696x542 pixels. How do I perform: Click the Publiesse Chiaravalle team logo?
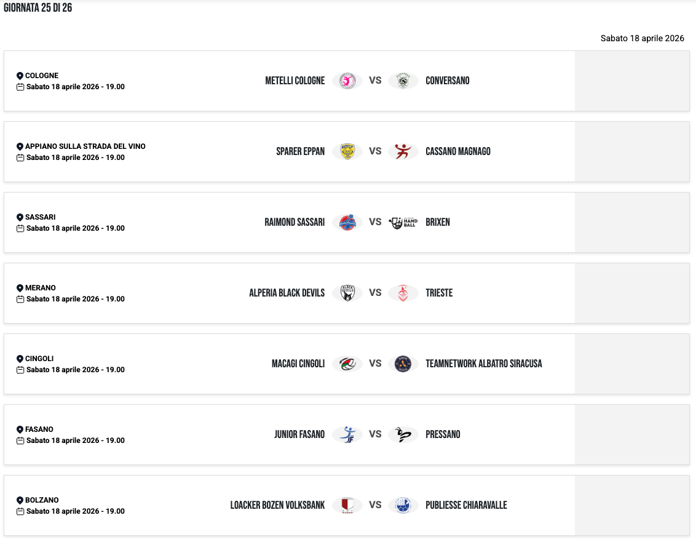[403, 505]
